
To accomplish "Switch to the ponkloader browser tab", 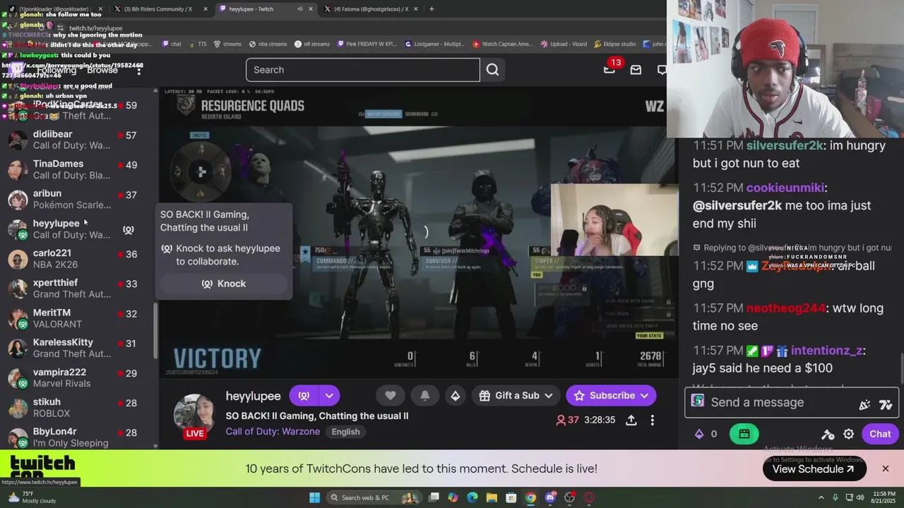I will (x=54, y=8).
